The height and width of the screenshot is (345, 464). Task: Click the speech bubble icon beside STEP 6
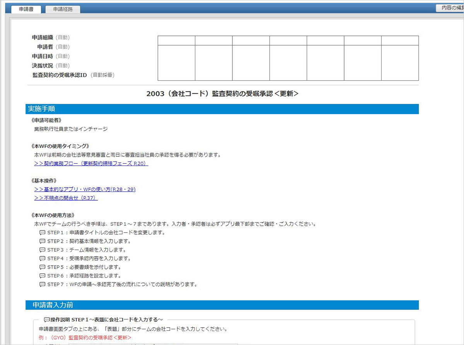pyautogui.click(x=42, y=276)
